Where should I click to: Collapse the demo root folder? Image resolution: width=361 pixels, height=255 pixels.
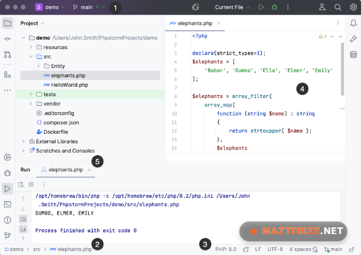click(23, 38)
